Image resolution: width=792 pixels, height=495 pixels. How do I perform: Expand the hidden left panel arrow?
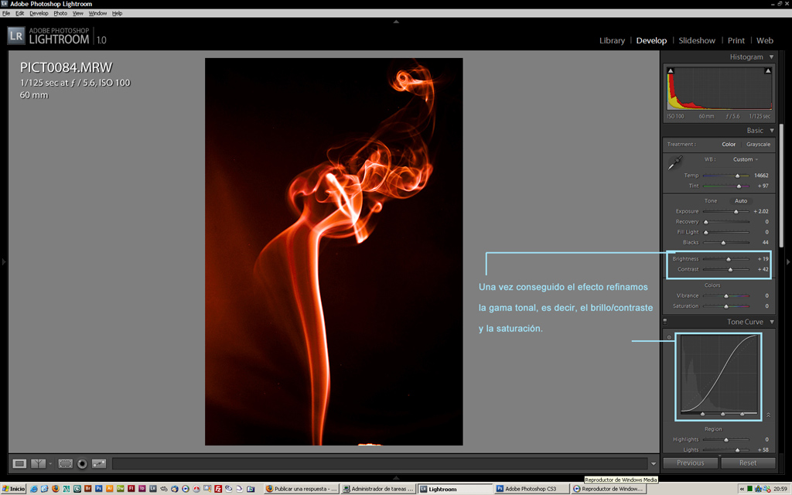coord(4,261)
